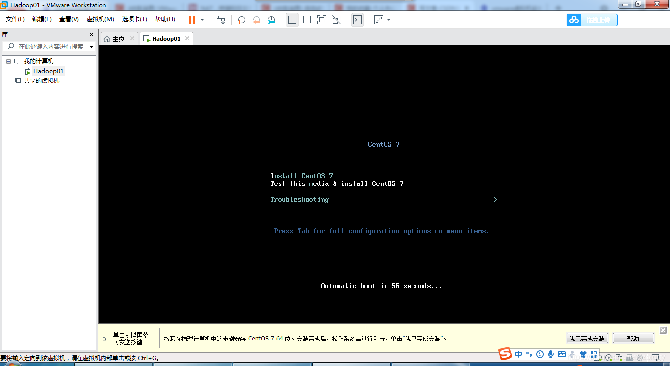The width and height of the screenshot is (670, 366).
Task: Click the Troubleshooting submenu arrow
Action: pyautogui.click(x=496, y=199)
